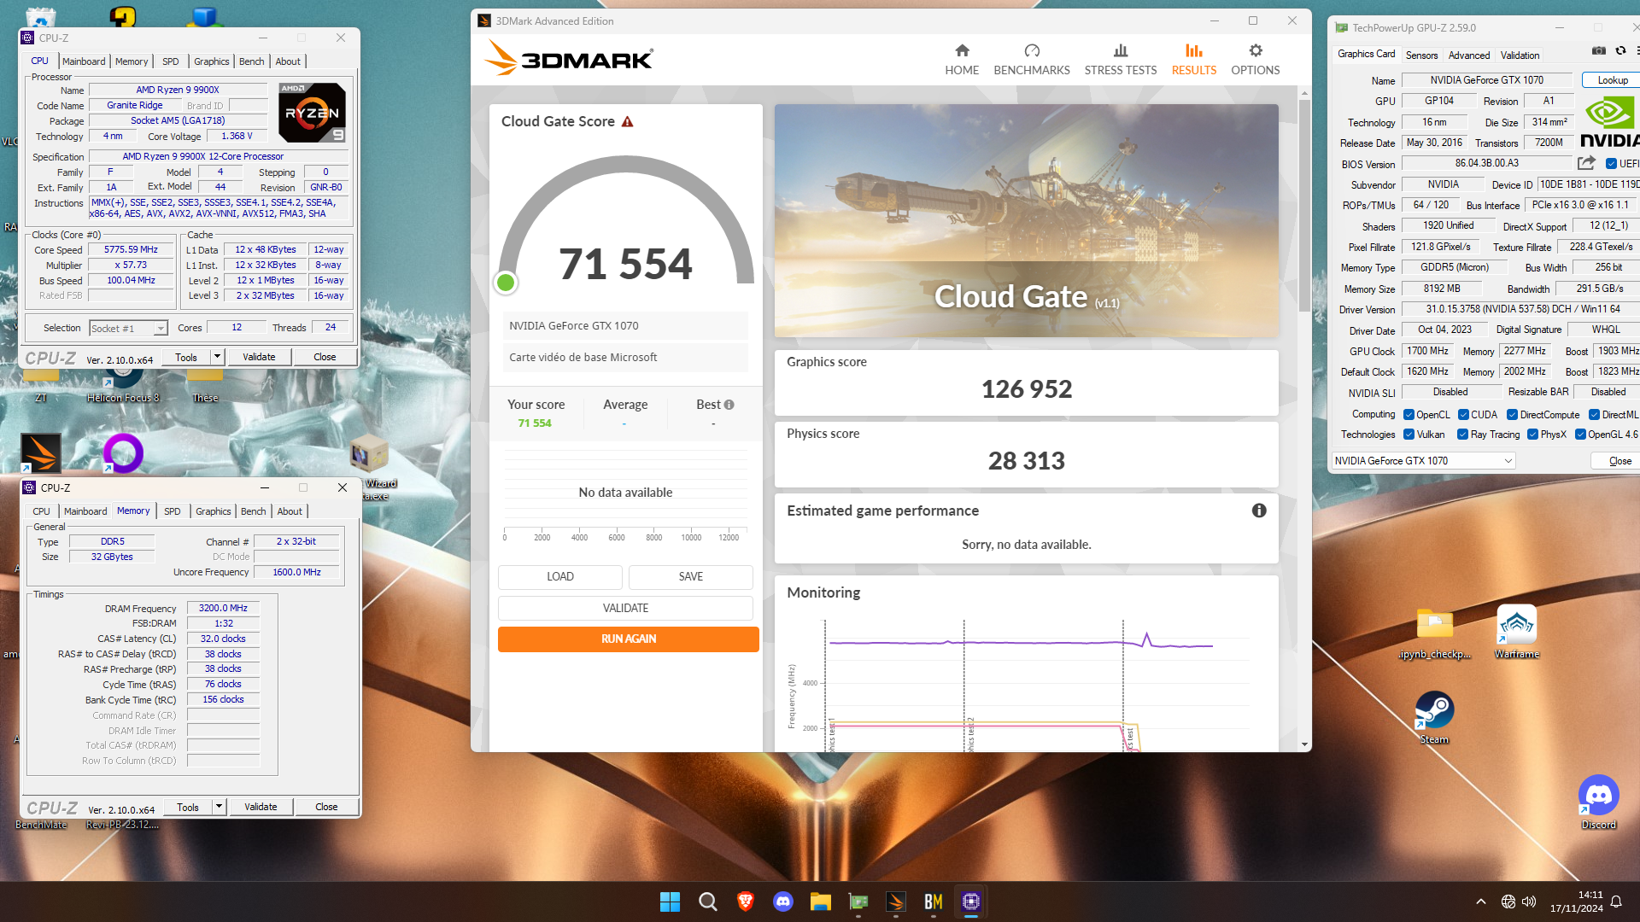Screen dimensions: 1640x922
Task: Toggle OpenCL checkbox in GPU-Z
Action: (x=1409, y=415)
